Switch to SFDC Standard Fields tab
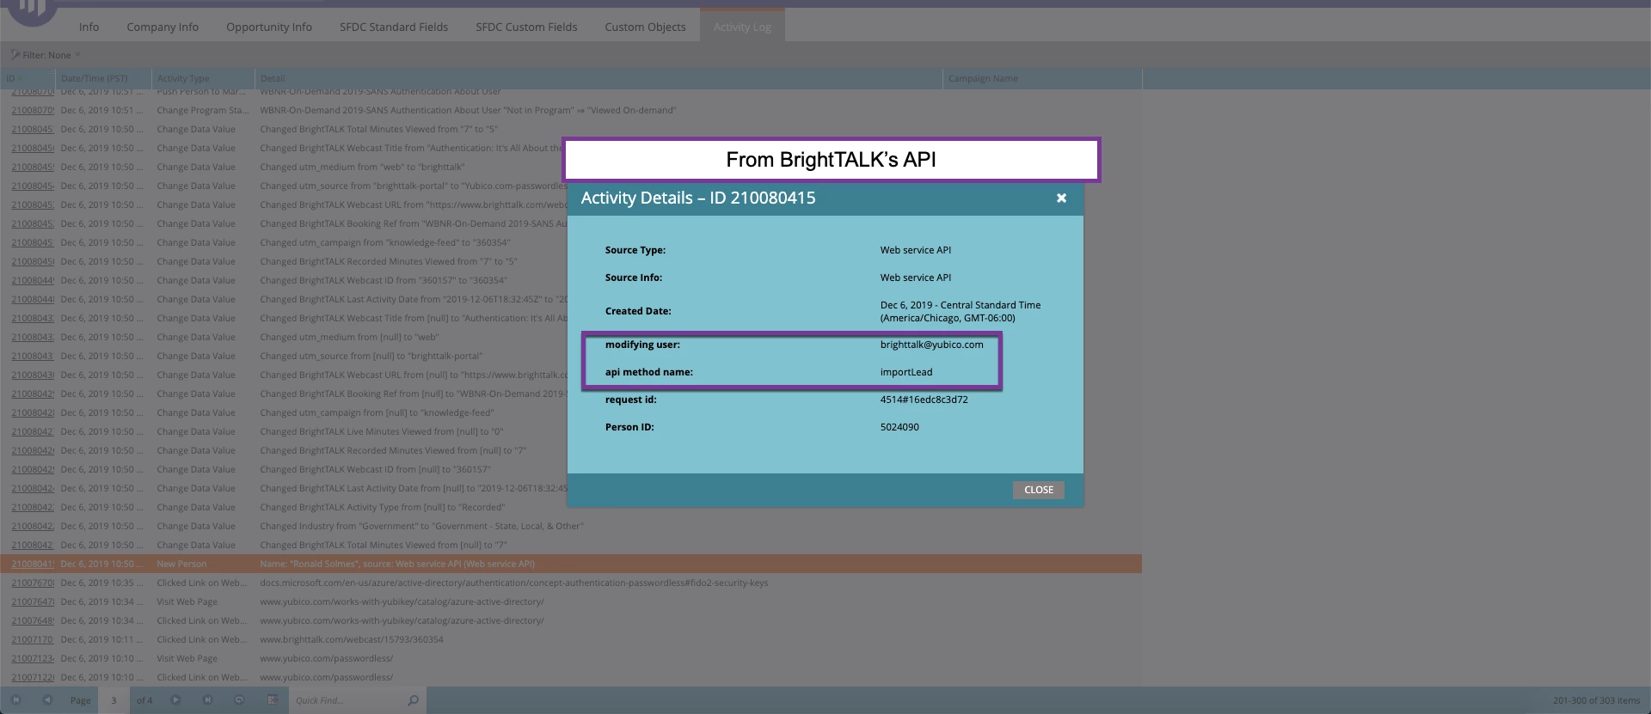The width and height of the screenshot is (1651, 714). [394, 27]
